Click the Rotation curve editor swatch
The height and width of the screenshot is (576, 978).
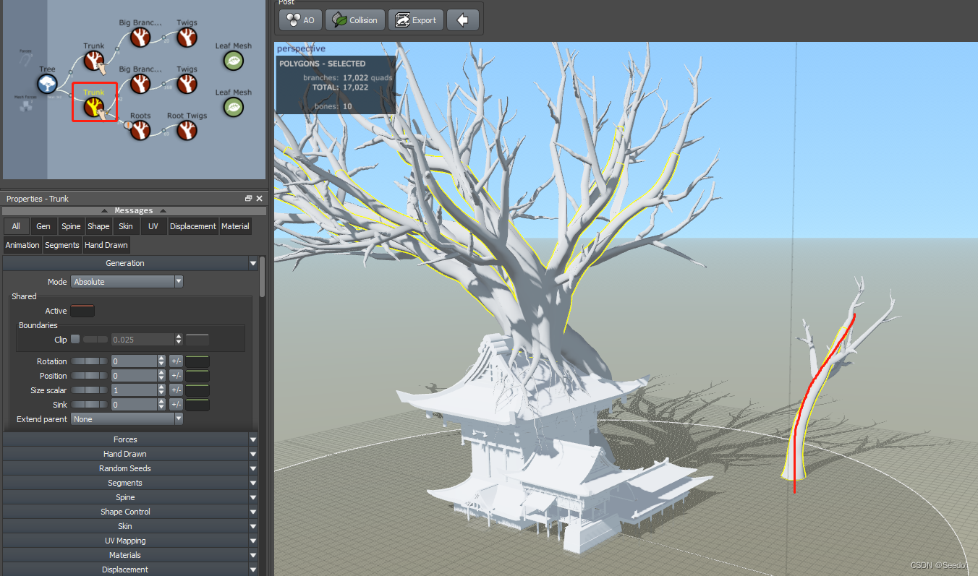[x=197, y=361]
